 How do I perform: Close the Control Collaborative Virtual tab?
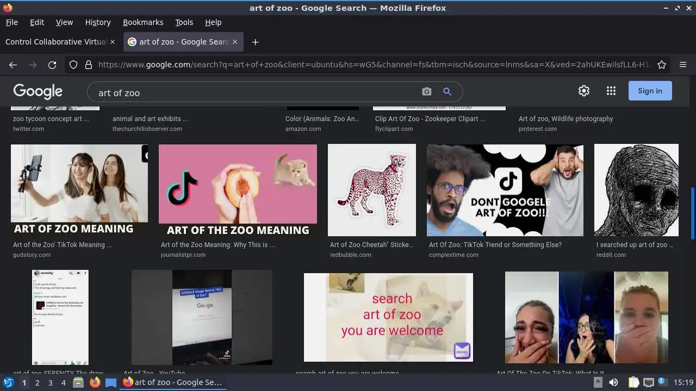pyautogui.click(x=113, y=42)
